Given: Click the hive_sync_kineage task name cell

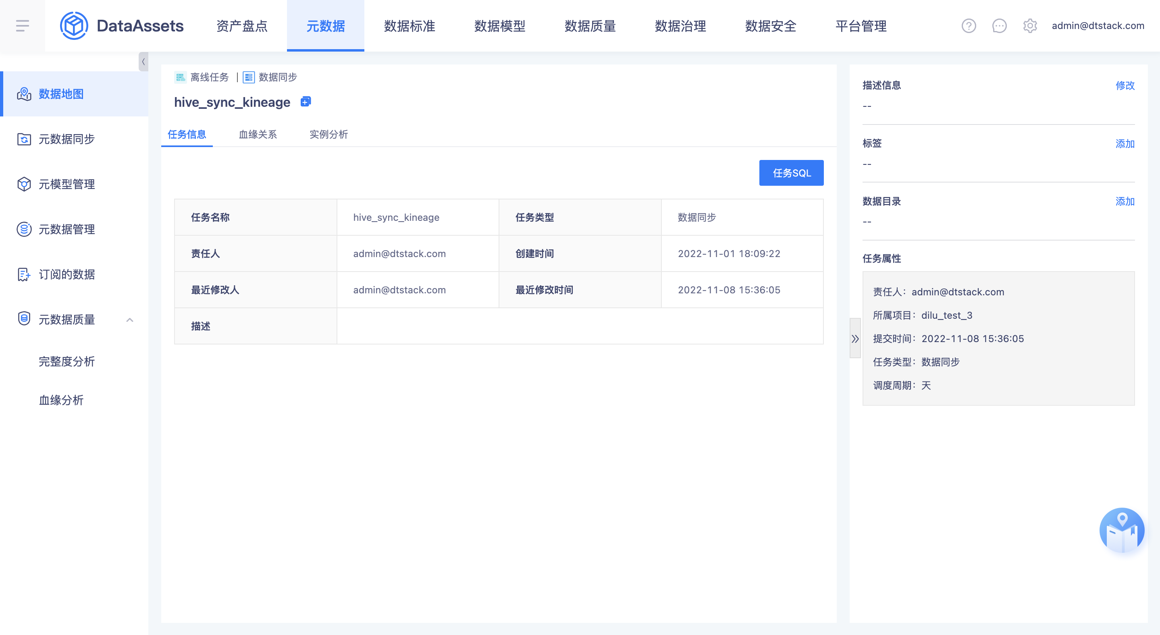Looking at the screenshot, I should (418, 217).
